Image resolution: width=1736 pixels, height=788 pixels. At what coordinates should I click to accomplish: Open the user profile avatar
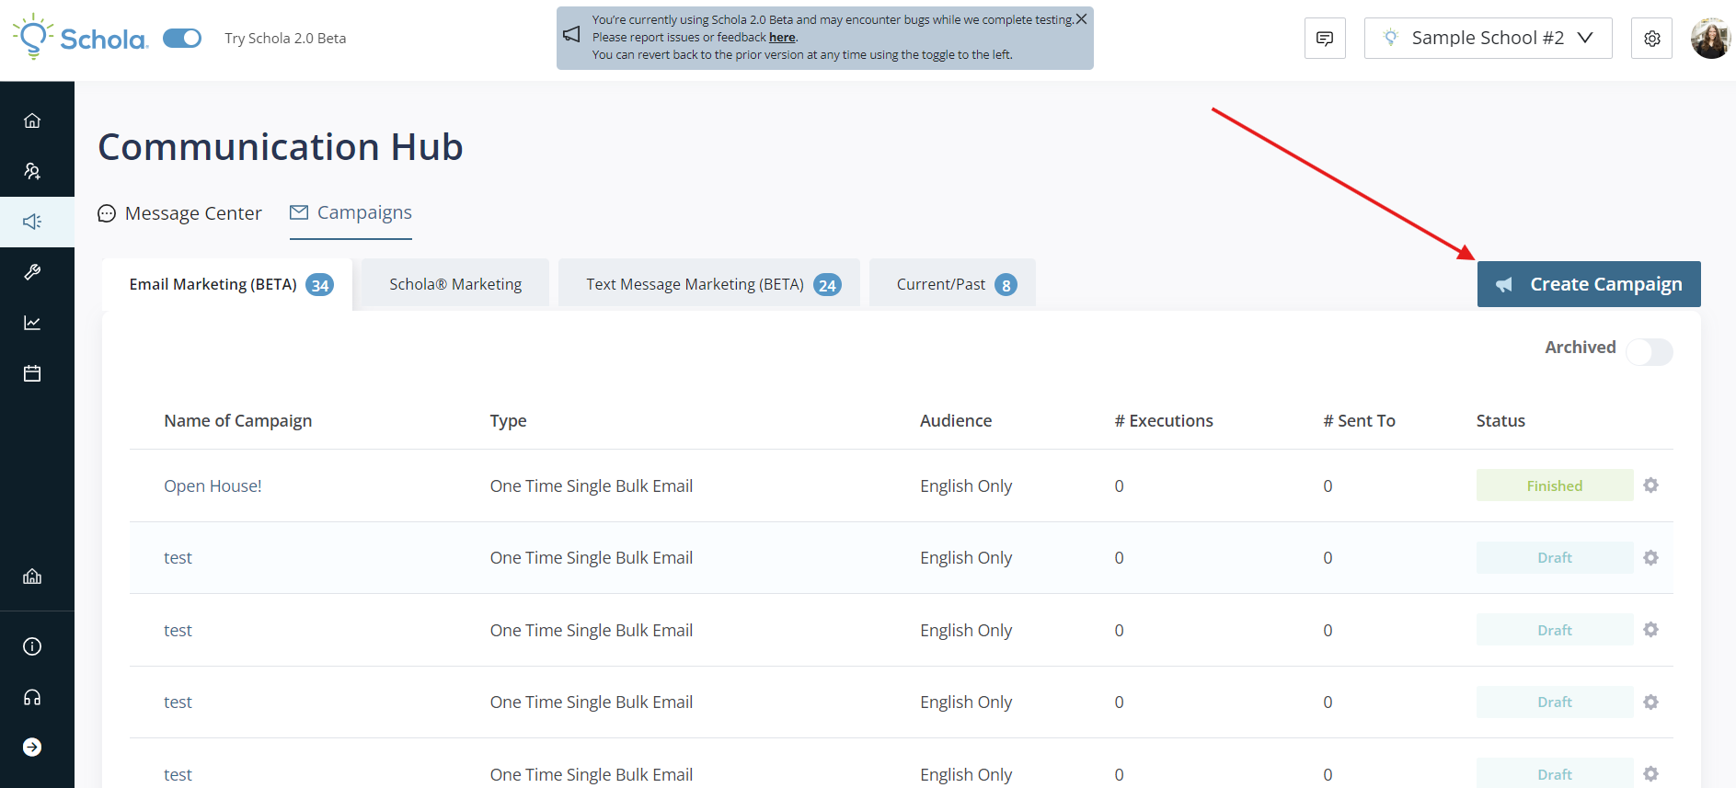tap(1711, 39)
